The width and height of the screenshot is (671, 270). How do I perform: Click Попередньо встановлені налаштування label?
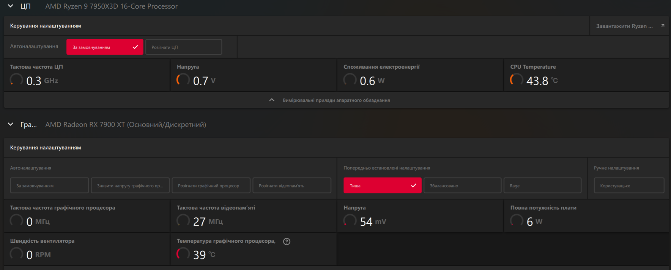click(x=387, y=168)
